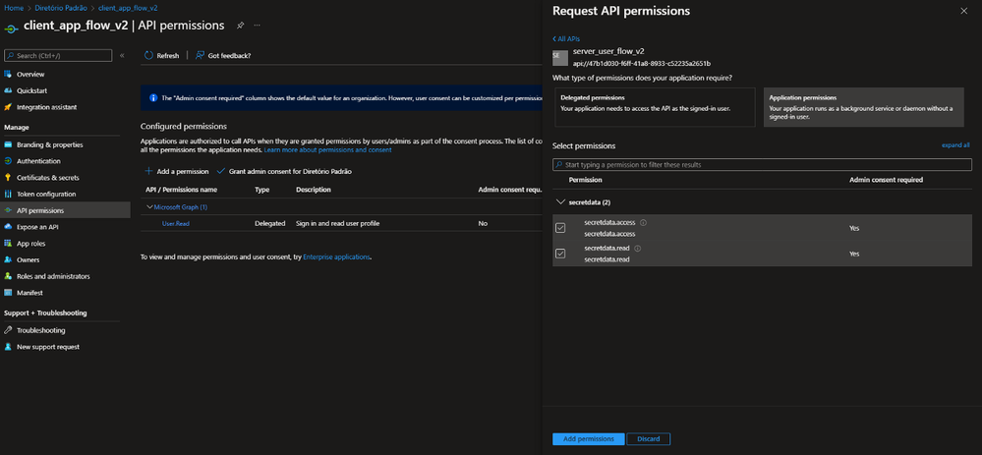The image size is (982, 455).
Task: Collapse the secretdata (2) permission group
Action: 560,202
